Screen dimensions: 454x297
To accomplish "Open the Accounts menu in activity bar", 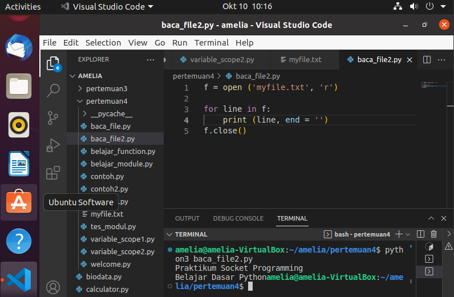I will pyautogui.click(x=53, y=287).
